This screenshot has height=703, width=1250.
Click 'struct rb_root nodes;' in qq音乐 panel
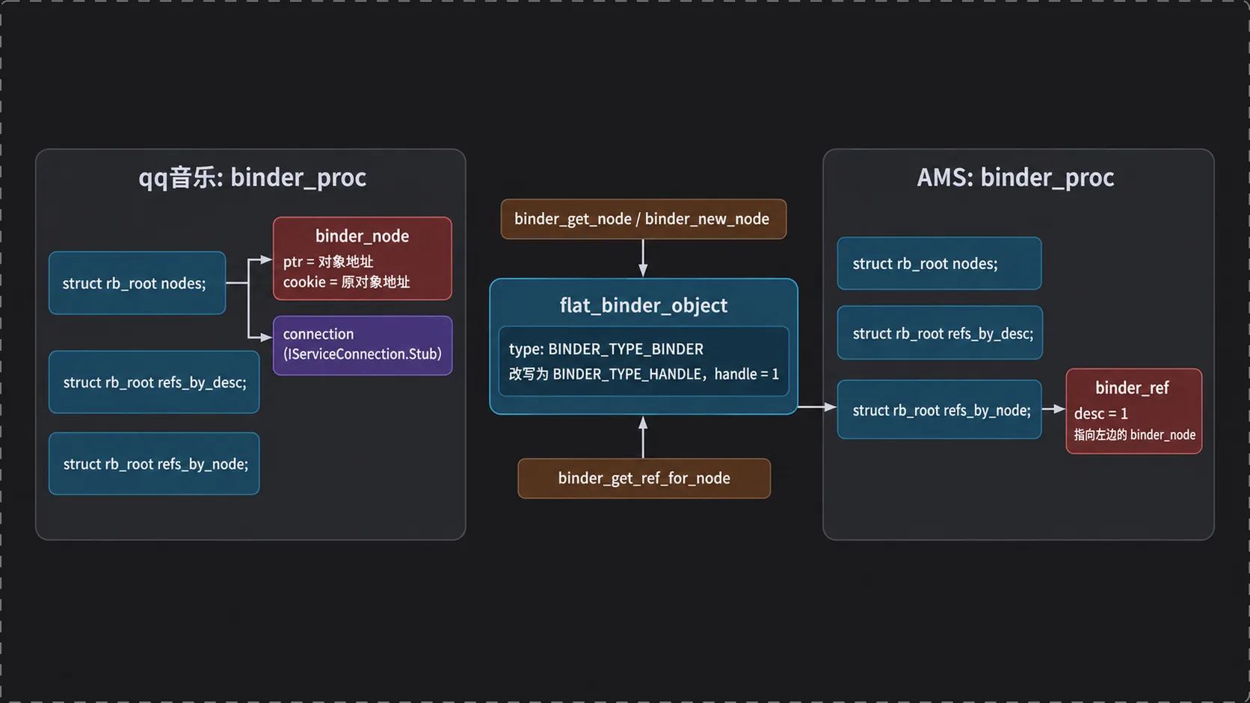[x=137, y=283]
